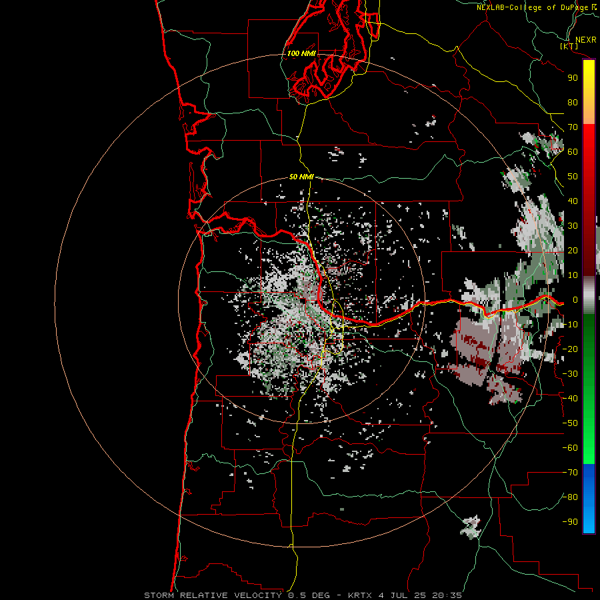Click the -80 knot scale label

coord(570,497)
